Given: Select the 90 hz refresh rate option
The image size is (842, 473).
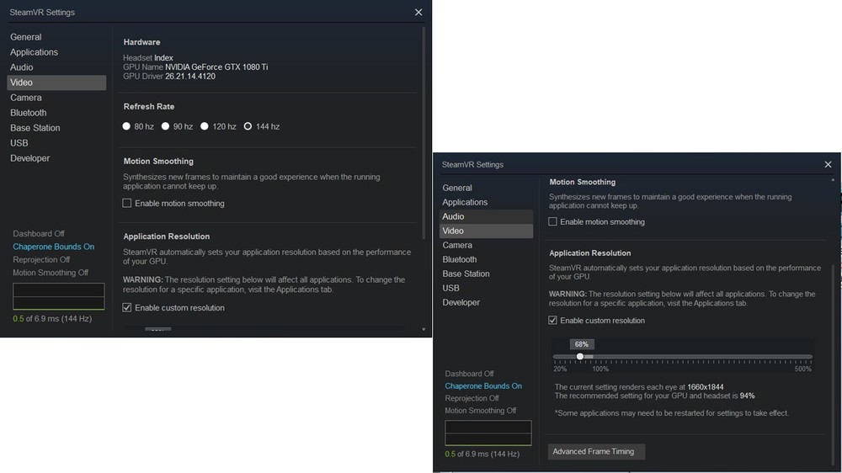Looking at the screenshot, I should pos(165,126).
